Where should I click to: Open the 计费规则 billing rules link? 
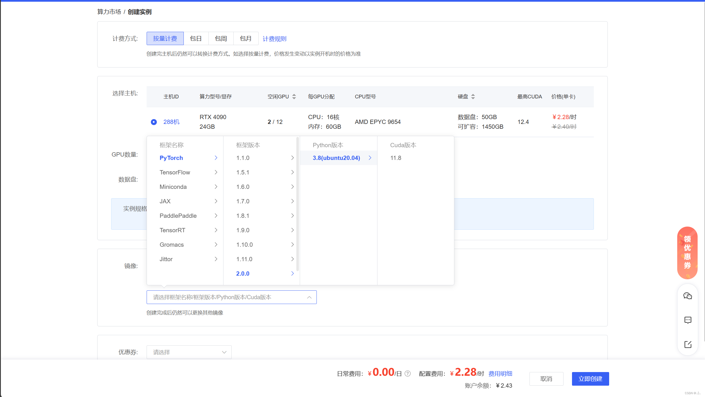[x=274, y=39]
